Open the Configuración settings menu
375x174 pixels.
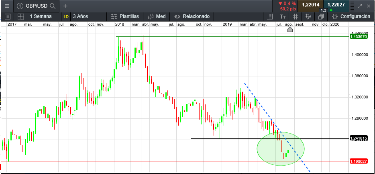pyautogui.click(x=351, y=16)
